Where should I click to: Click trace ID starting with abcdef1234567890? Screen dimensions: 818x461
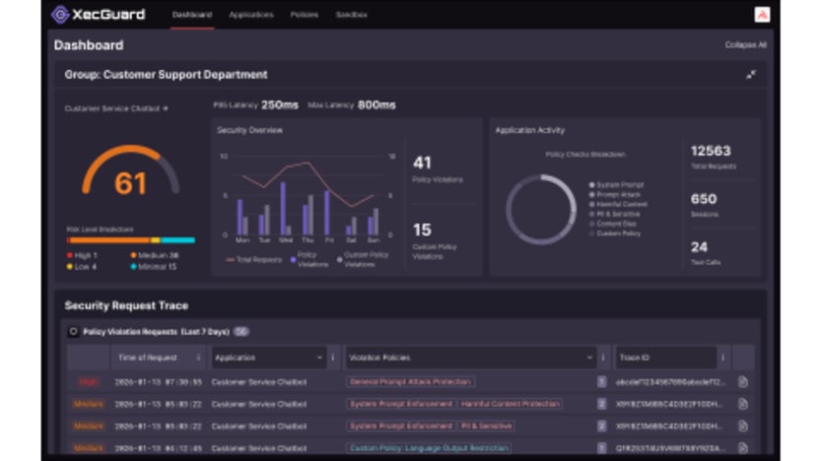(670, 382)
